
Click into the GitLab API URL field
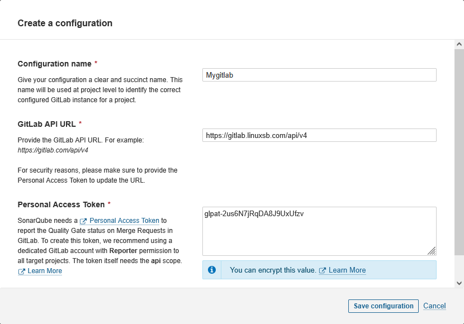pos(319,135)
